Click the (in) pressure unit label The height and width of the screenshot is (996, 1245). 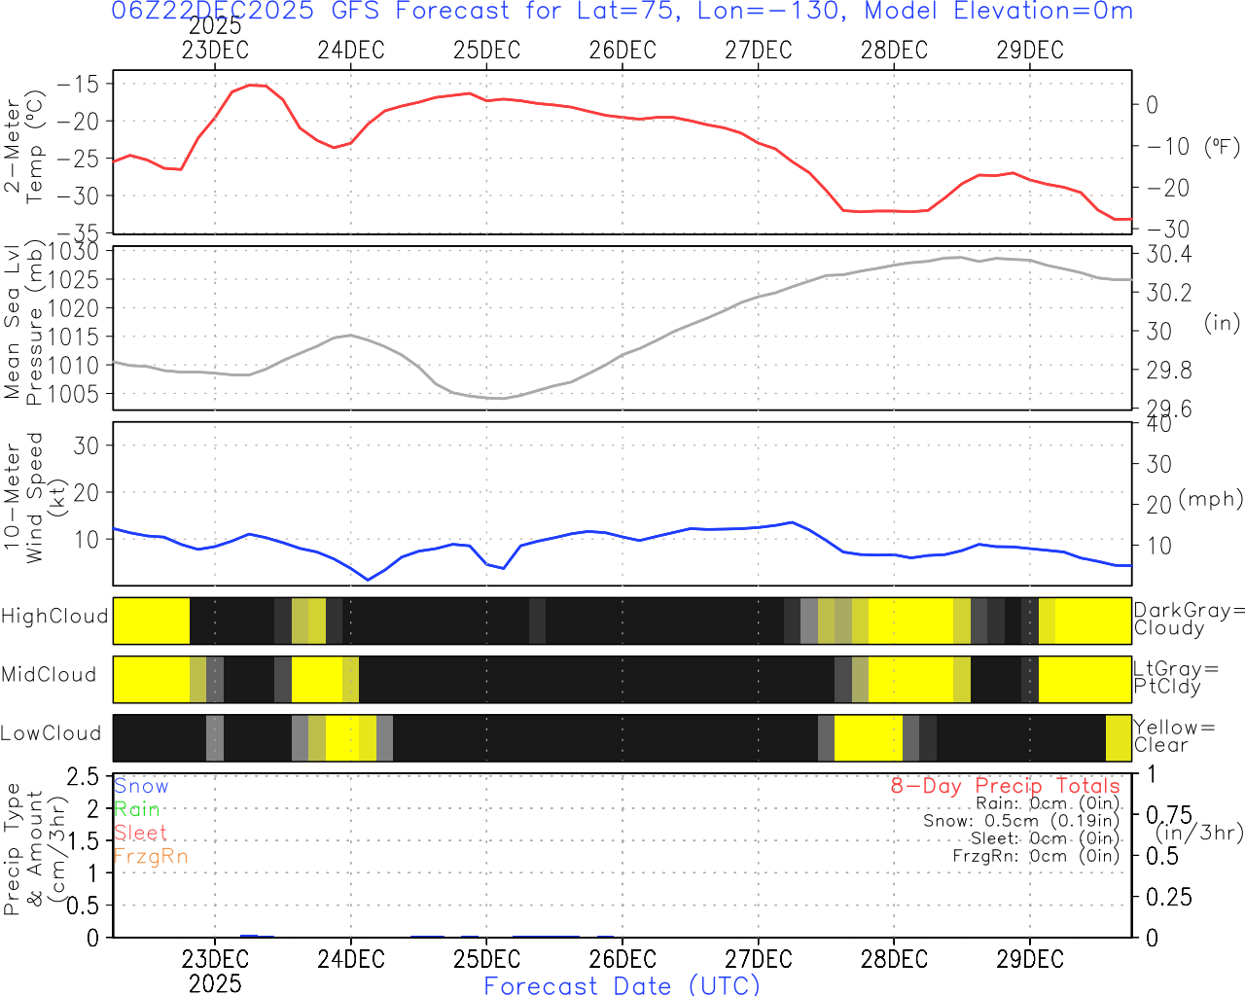click(1223, 322)
